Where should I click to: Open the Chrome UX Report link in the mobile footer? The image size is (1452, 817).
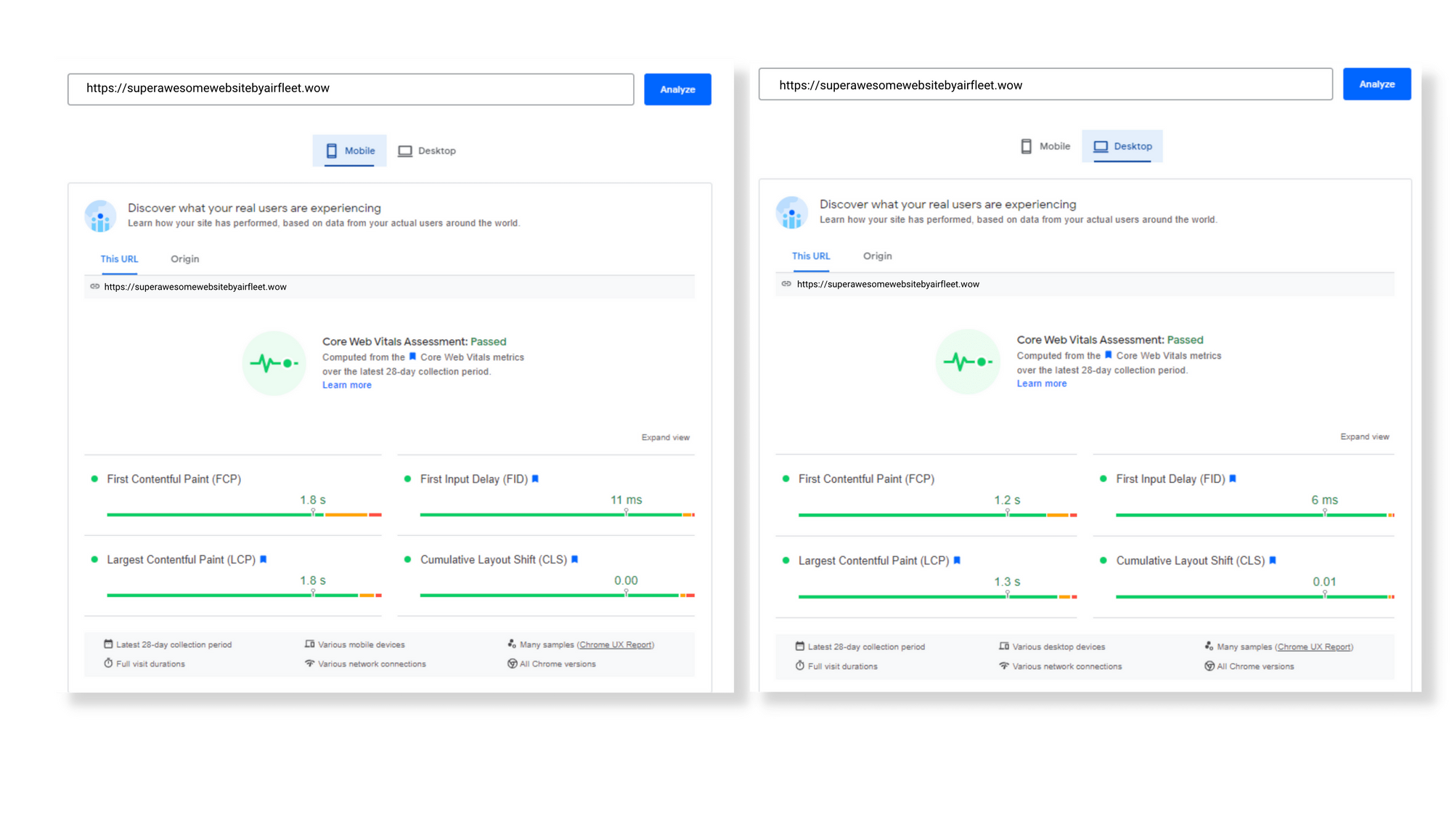(x=616, y=645)
